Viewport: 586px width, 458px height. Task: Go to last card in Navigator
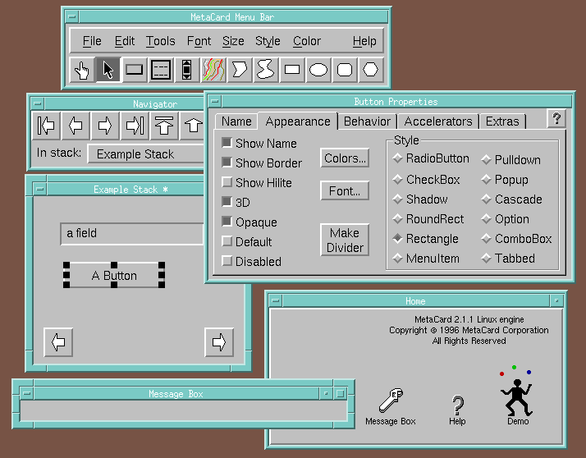(x=135, y=126)
